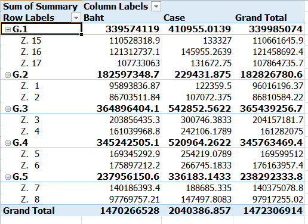308x224 pixels.
Task: Select cell with value 242106.1789
Action: tap(206, 131)
